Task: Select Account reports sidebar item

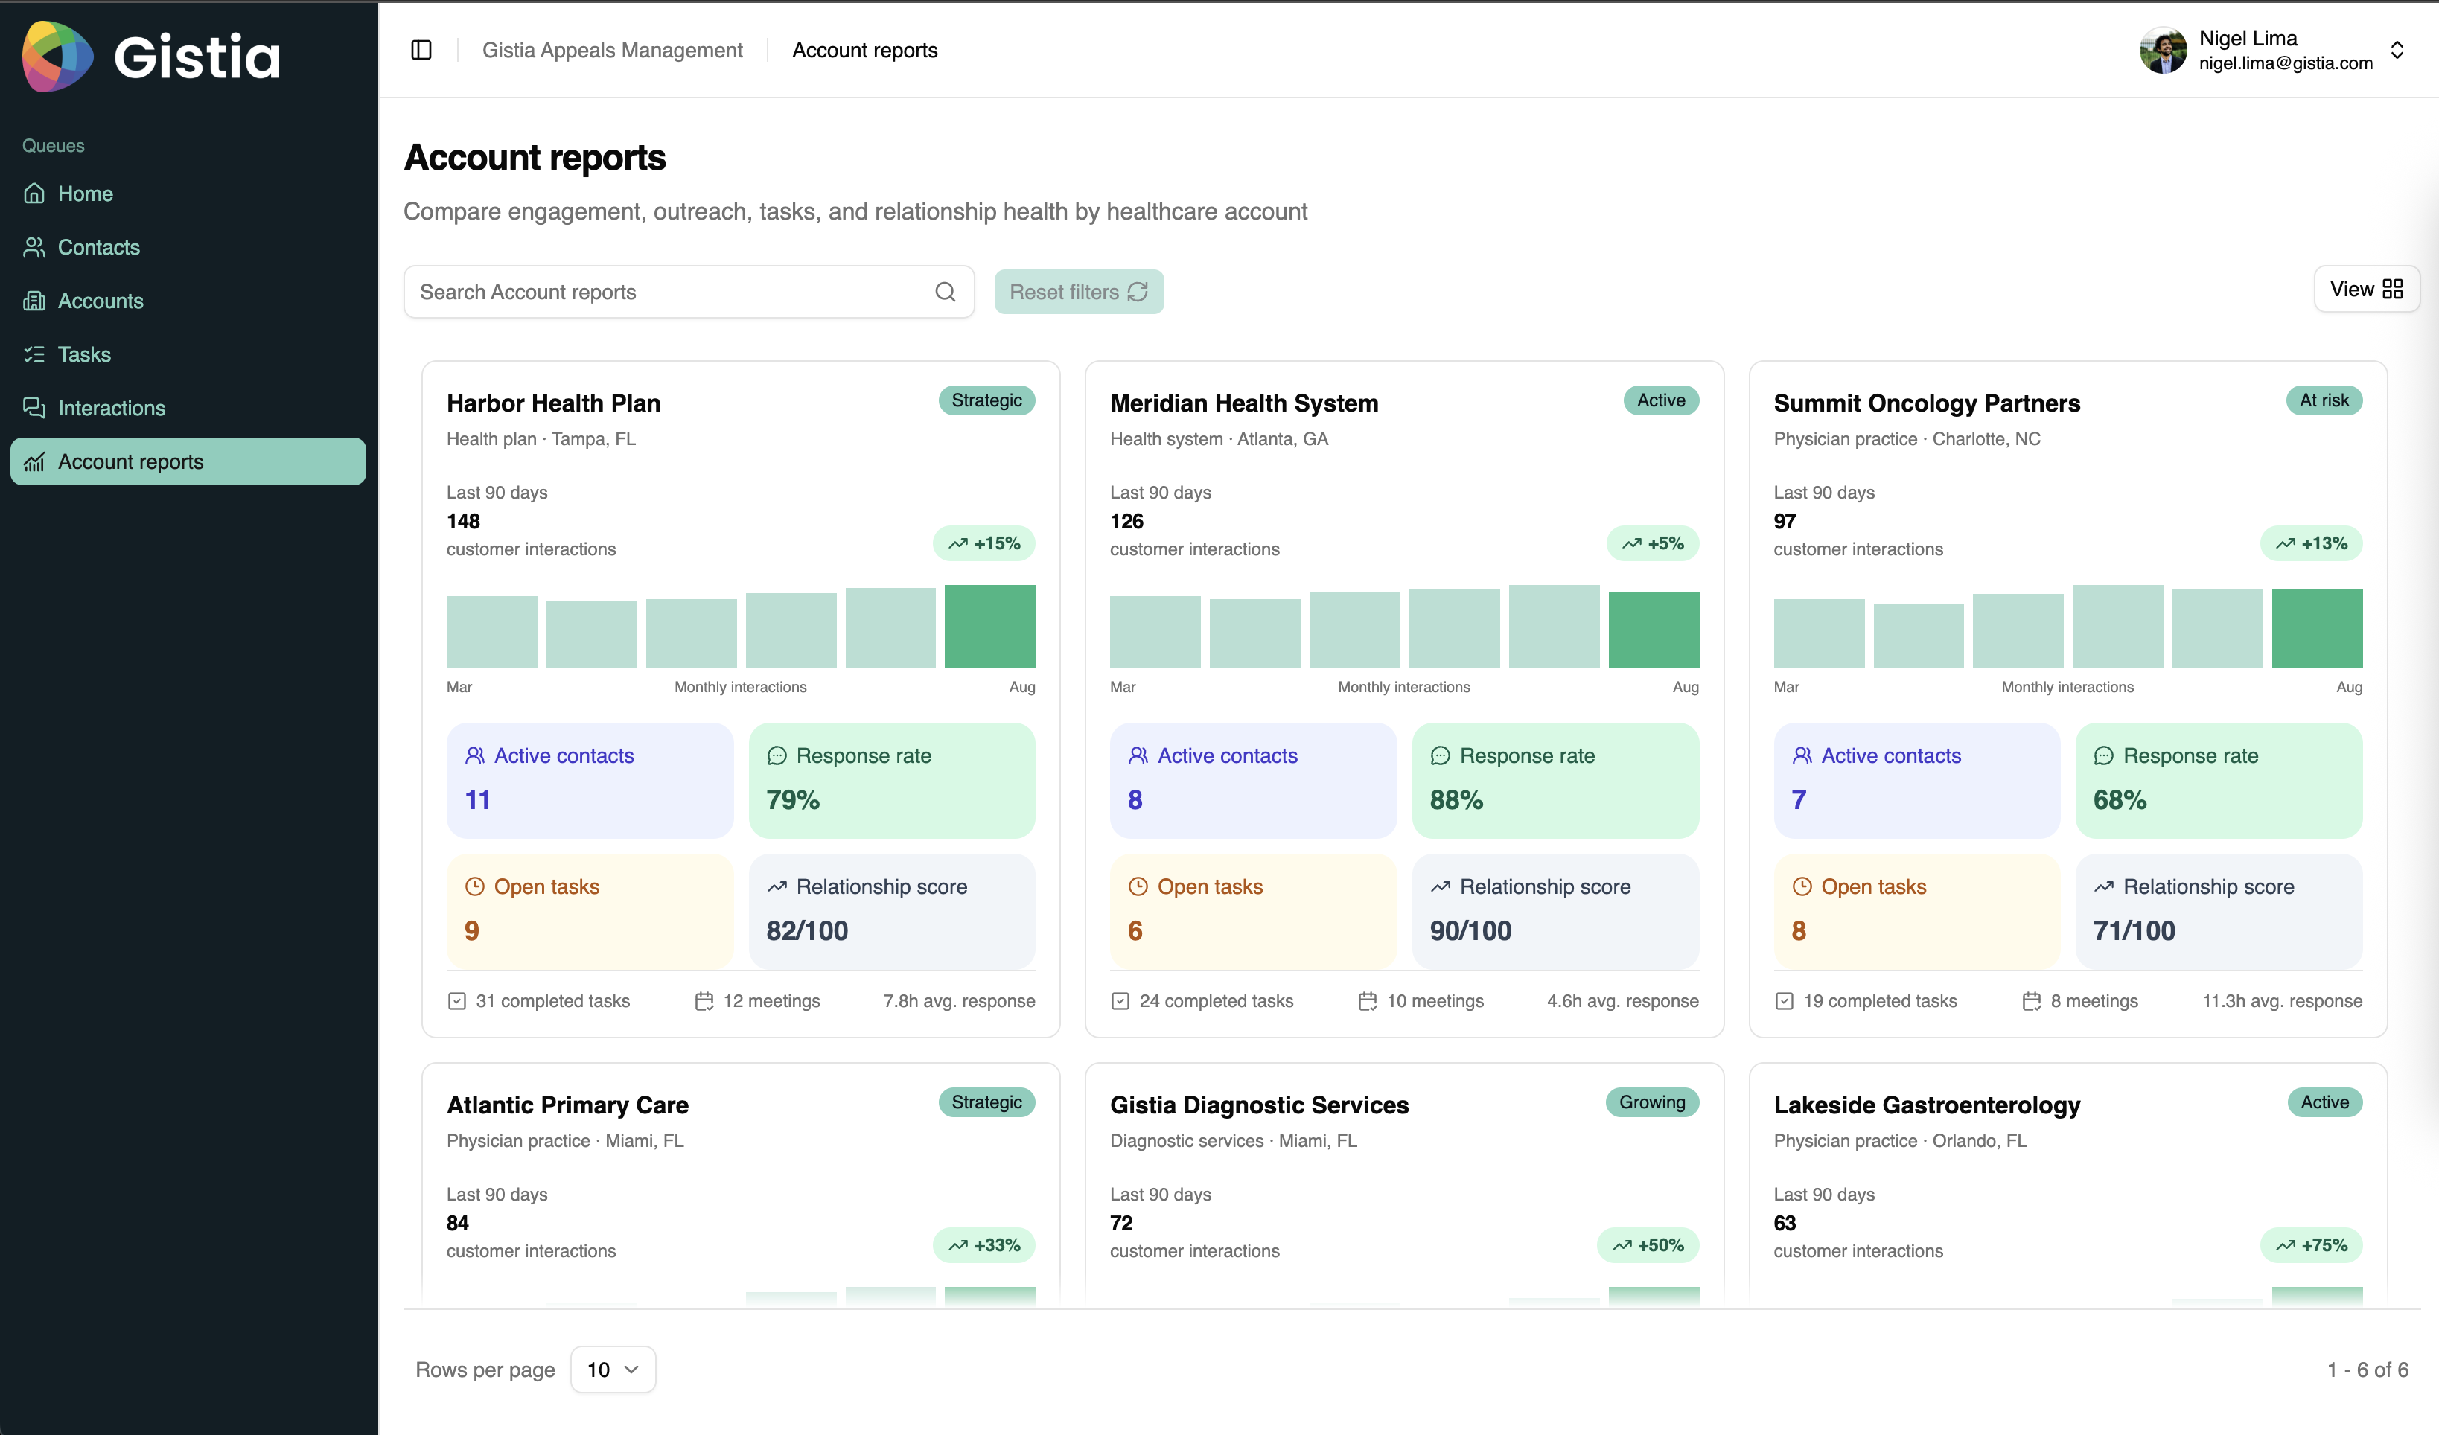Action: tap(188, 461)
